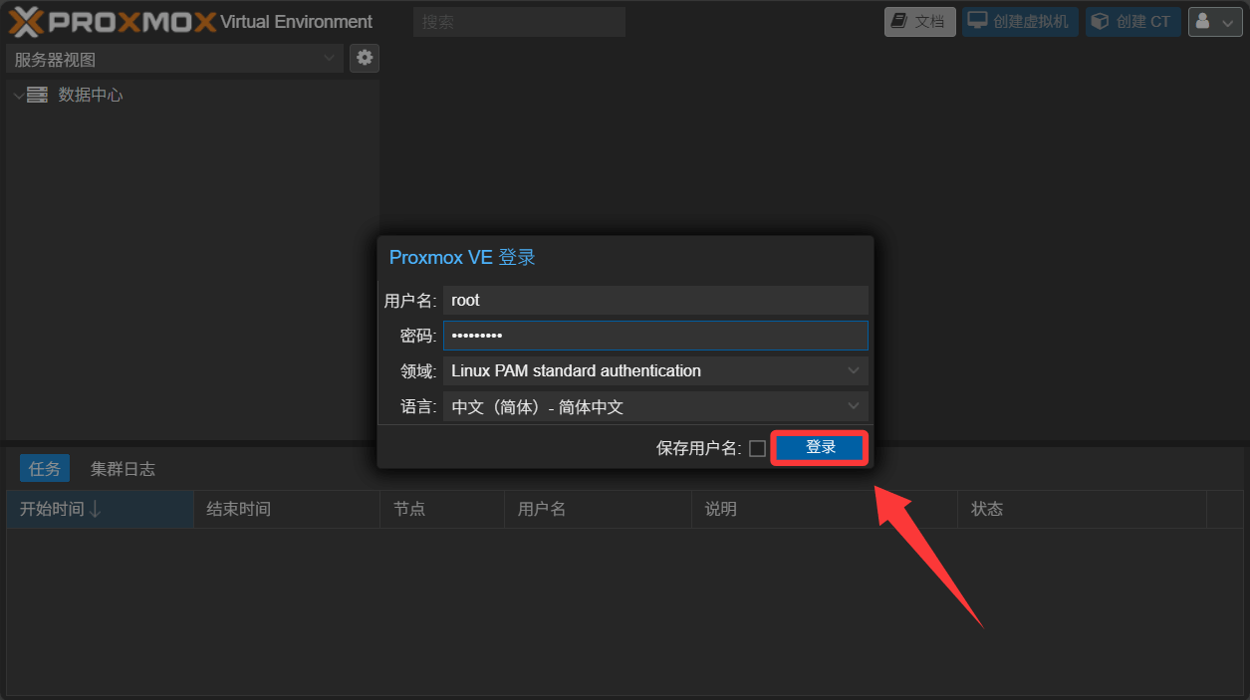Open the gear settings for server view
Viewport: 1250px width, 700px height.
click(x=365, y=59)
